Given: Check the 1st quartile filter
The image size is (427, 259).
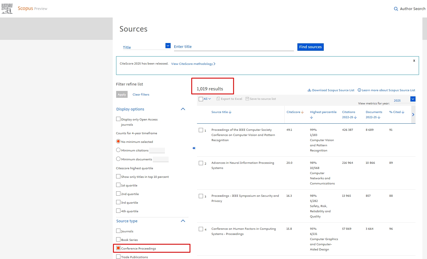Looking at the screenshot, I should pos(118,185).
